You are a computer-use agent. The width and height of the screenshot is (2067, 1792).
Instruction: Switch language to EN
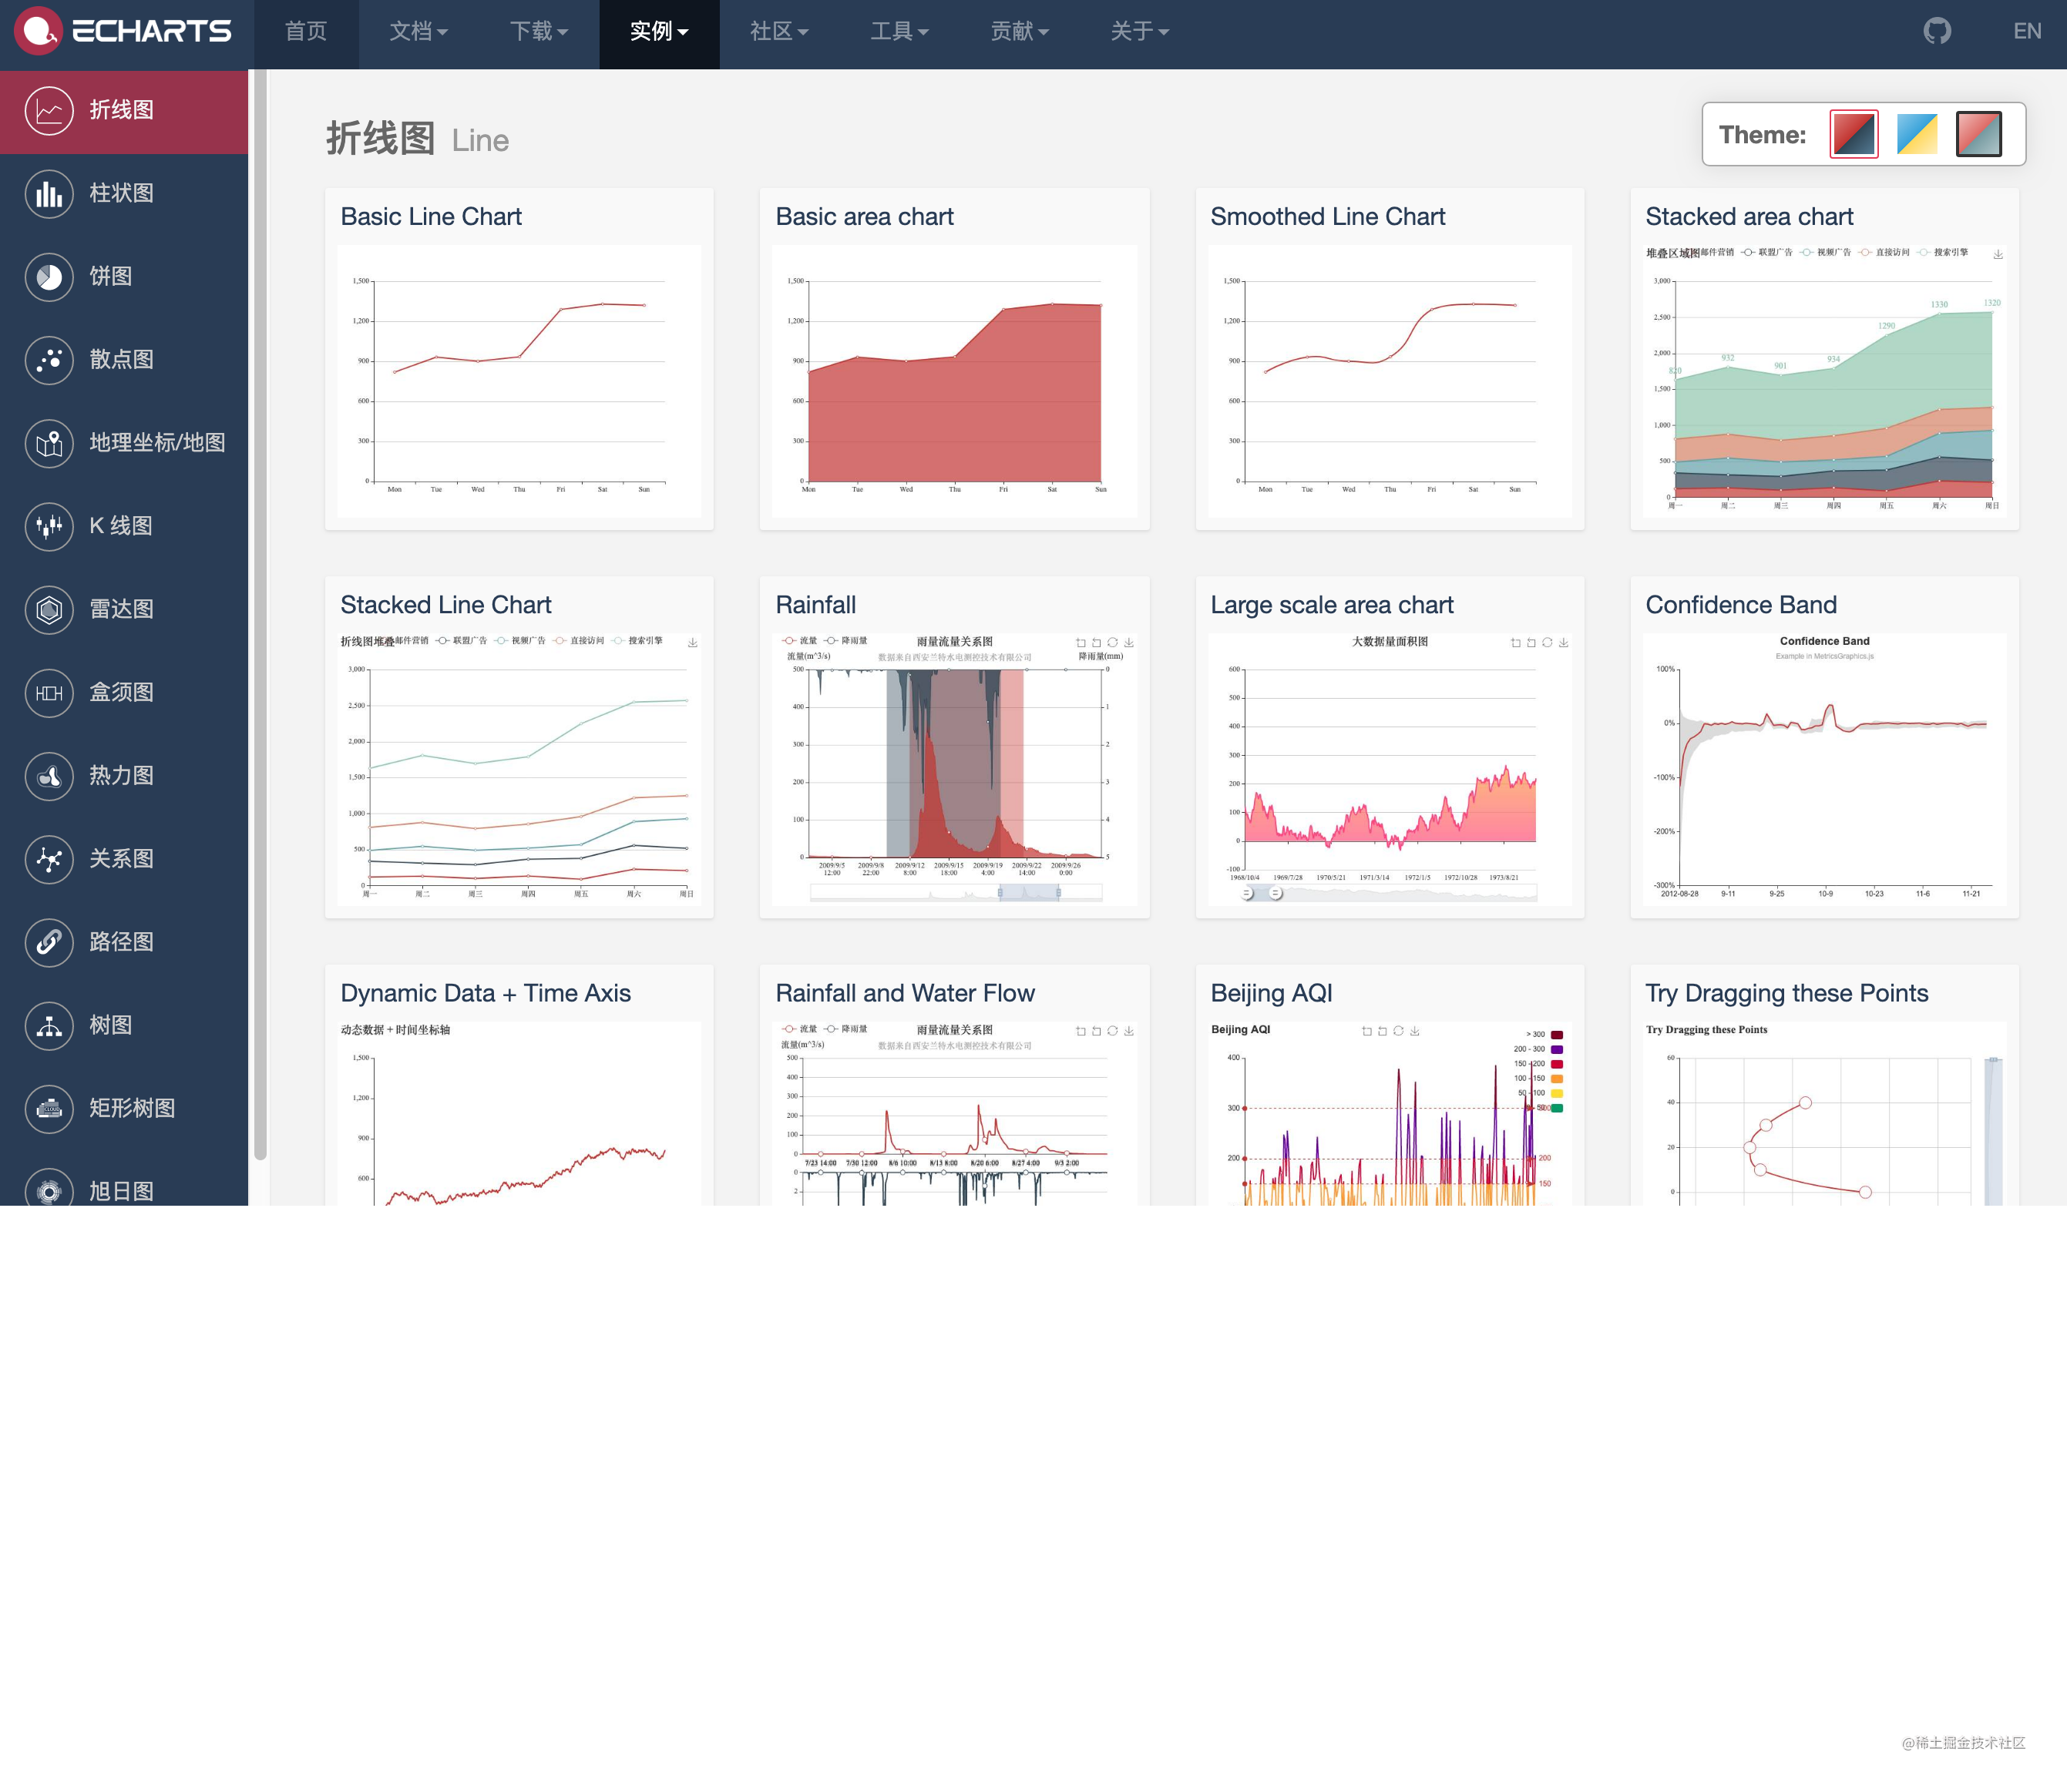[2027, 32]
